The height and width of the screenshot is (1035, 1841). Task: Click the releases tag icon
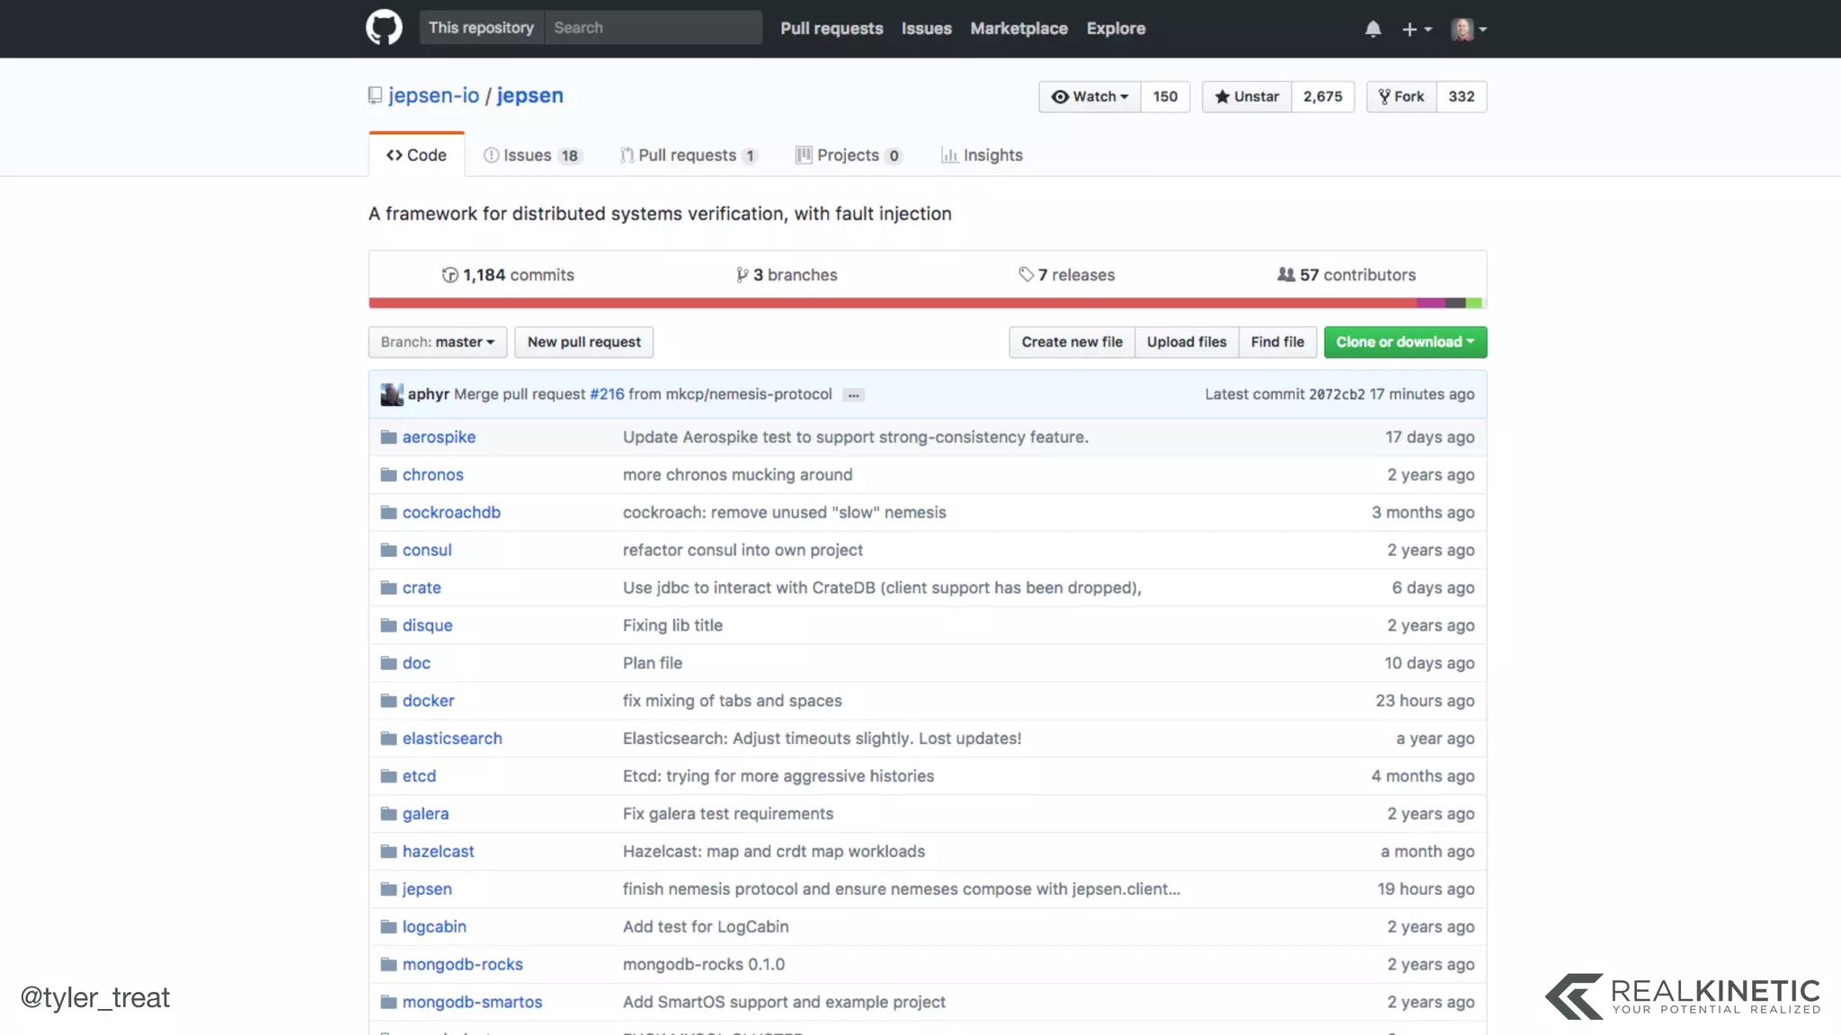click(1026, 275)
